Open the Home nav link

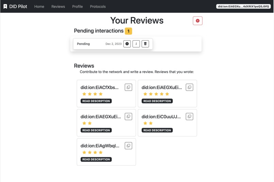click(39, 6)
